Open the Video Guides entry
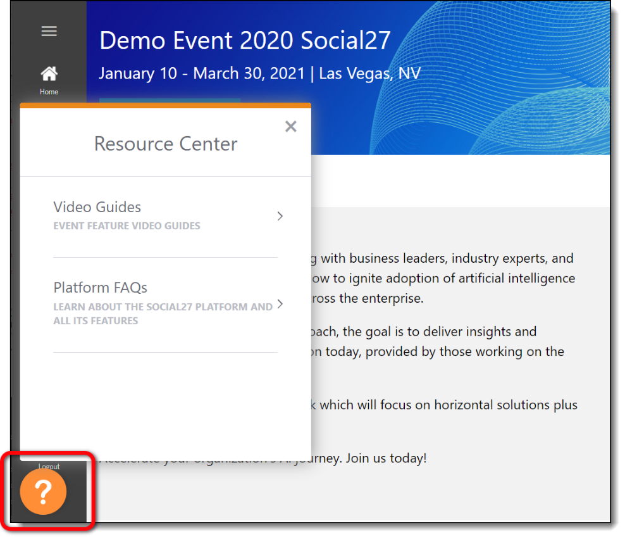Viewport: 625px width, 537px height. click(97, 207)
